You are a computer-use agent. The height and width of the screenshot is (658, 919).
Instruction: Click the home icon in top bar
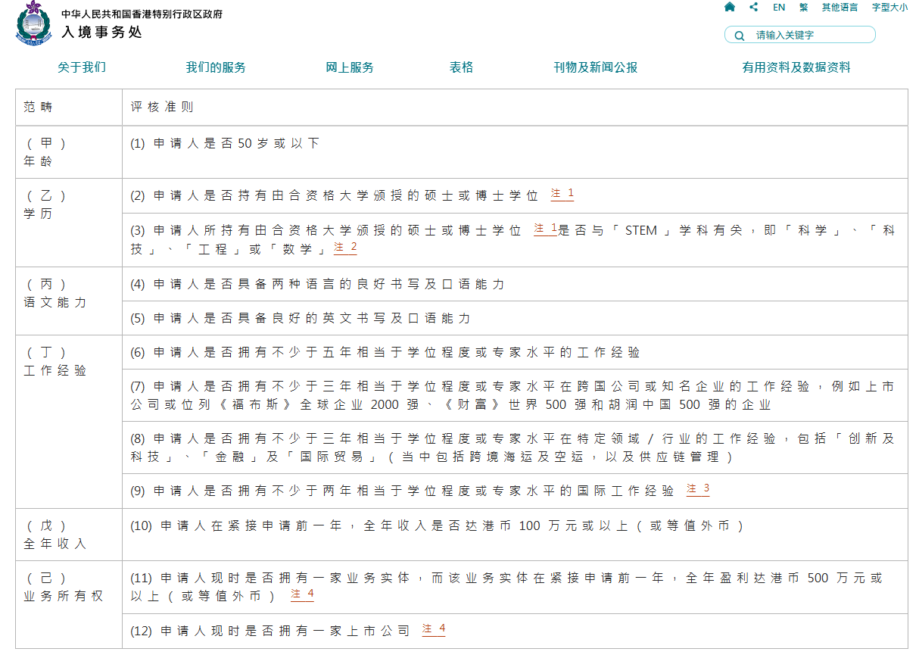730,7
